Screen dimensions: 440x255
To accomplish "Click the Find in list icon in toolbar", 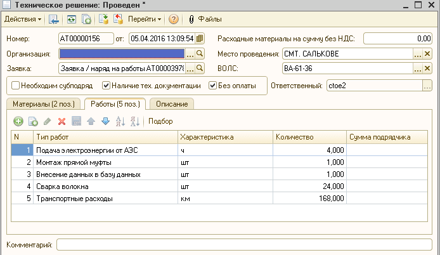I will point(54,19).
